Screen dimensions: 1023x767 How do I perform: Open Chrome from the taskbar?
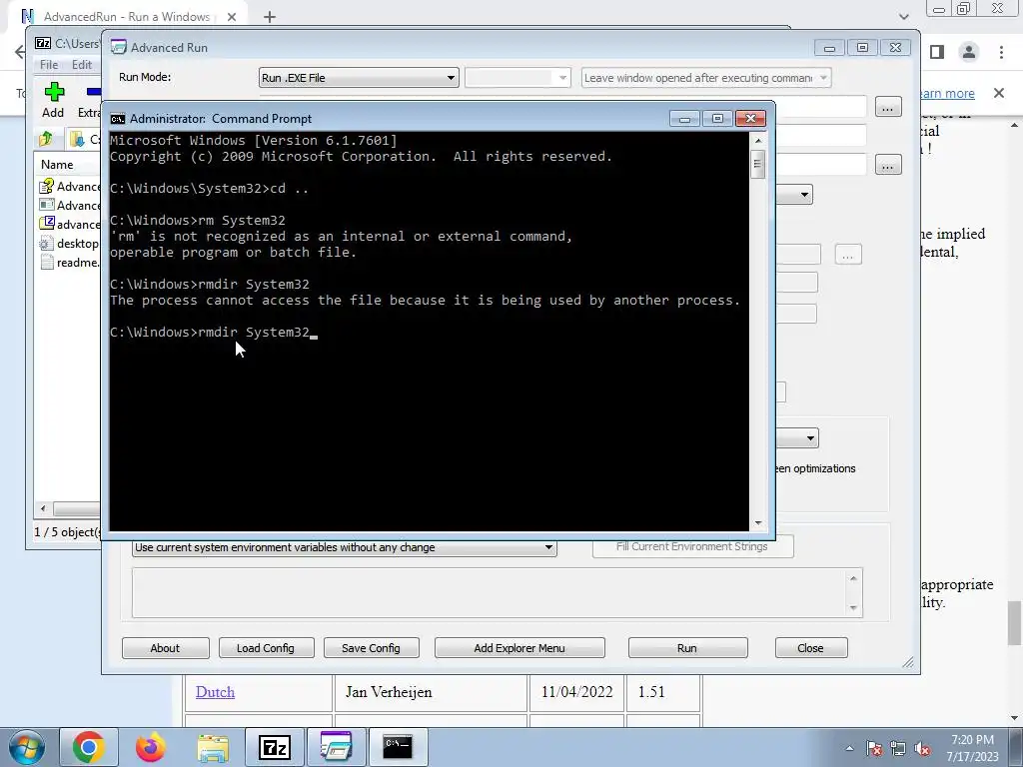pos(89,747)
